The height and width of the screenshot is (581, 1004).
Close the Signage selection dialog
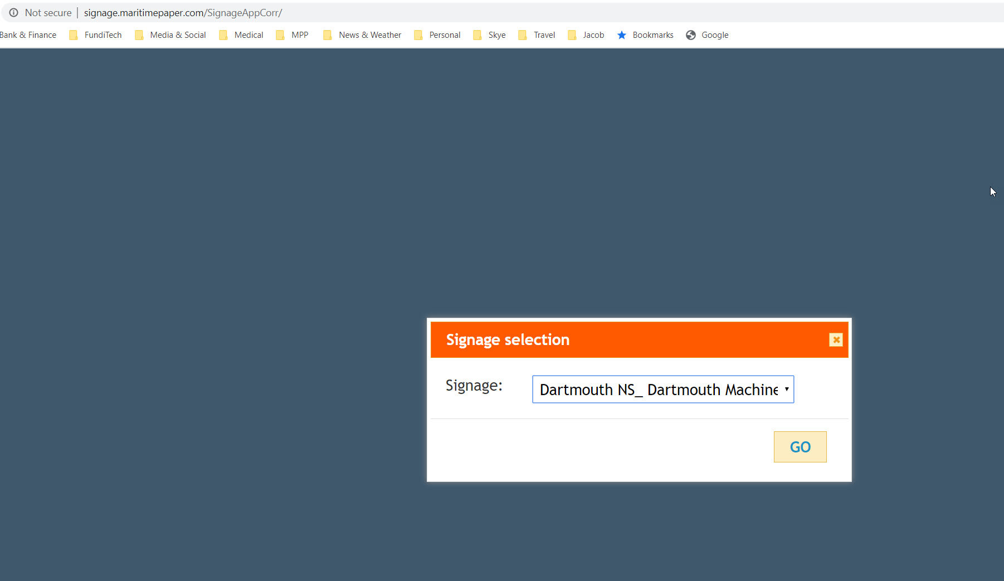pyautogui.click(x=835, y=340)
